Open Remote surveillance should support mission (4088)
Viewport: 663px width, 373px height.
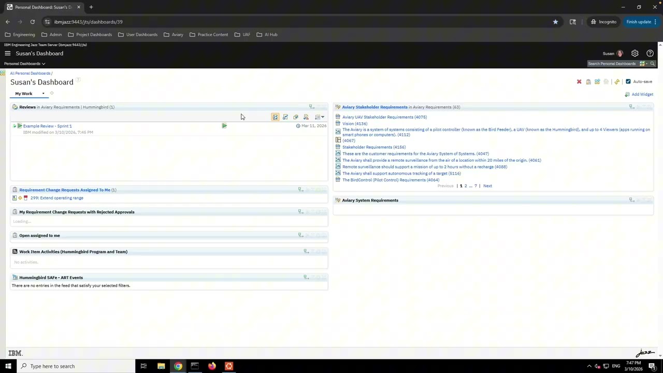425,167
